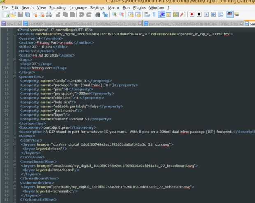Click the Copy toolbar icon

point(65,14)
